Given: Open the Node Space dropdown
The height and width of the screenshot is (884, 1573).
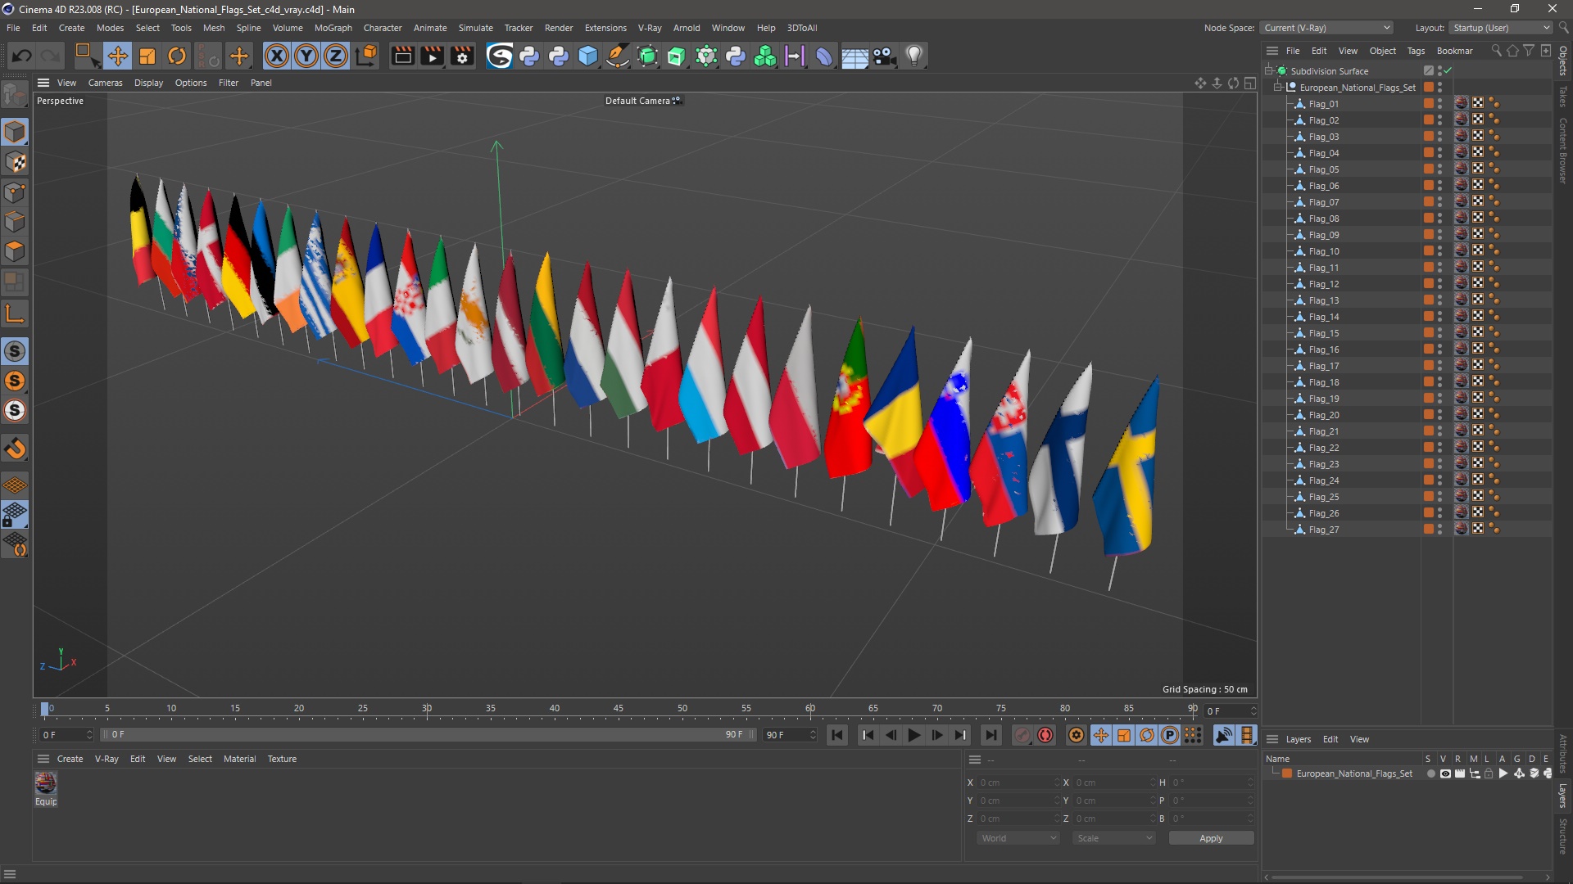Looking at the screenshot, I should pyautogui.click(x=1326, y=28).
